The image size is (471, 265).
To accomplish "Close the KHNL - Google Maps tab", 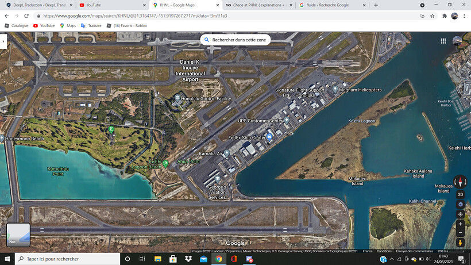I will (218, 5).
